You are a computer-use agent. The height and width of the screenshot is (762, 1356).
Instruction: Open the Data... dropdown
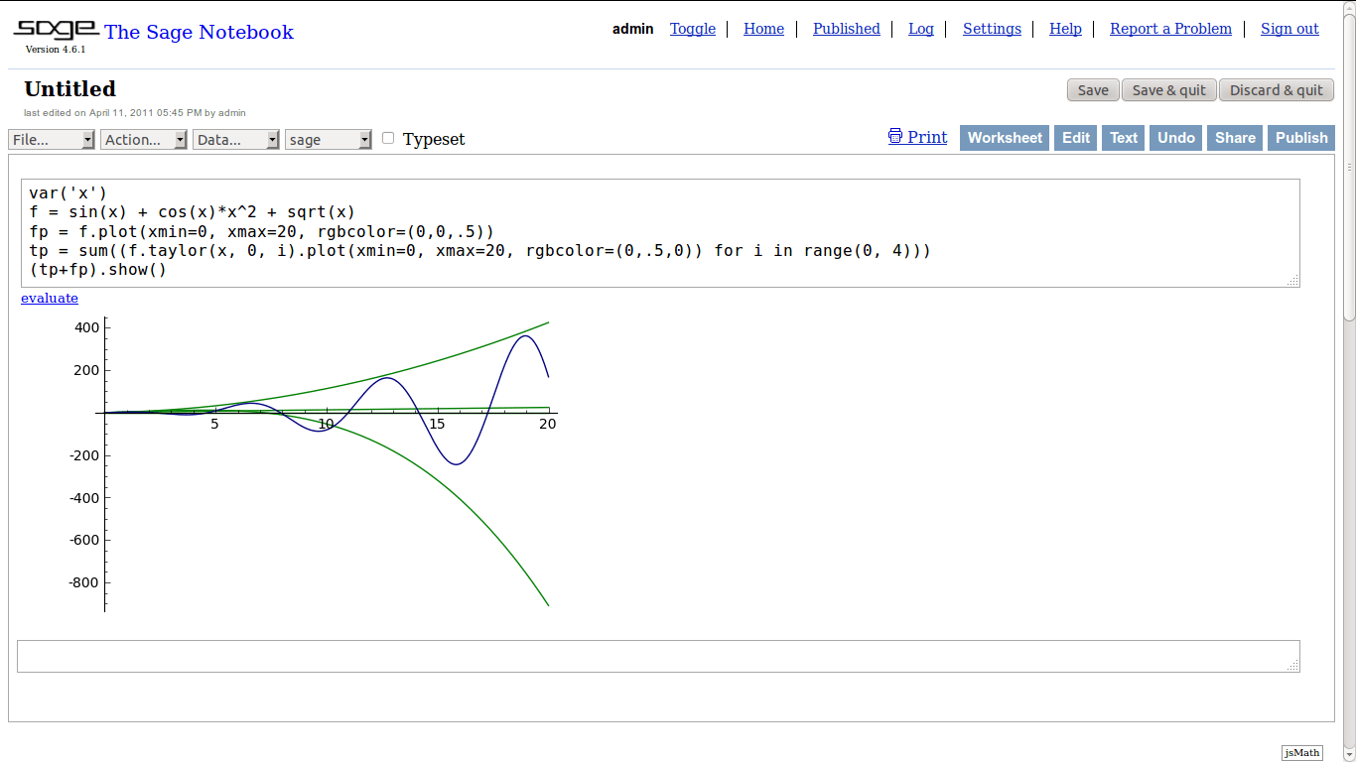tap(236, 139)
